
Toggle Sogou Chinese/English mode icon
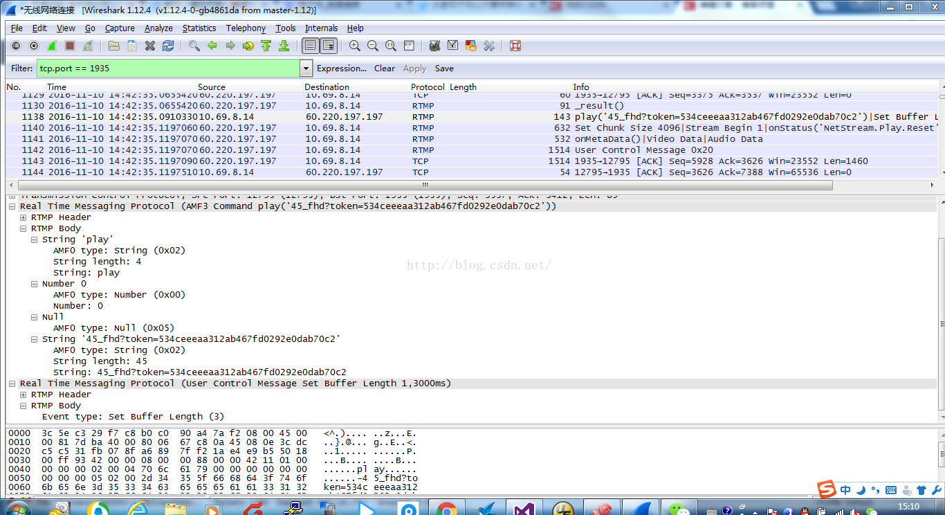click(x=846, y=490)
